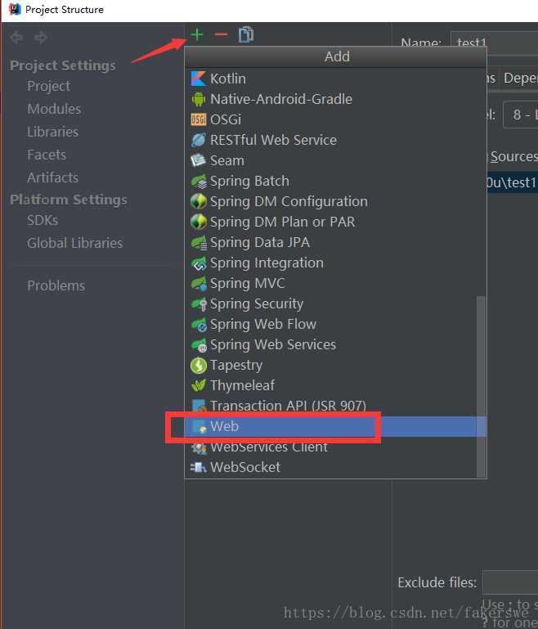This screenshot has width=538, height=629.
Task: Click the forward navigation arrow
Action: (41, 38)
